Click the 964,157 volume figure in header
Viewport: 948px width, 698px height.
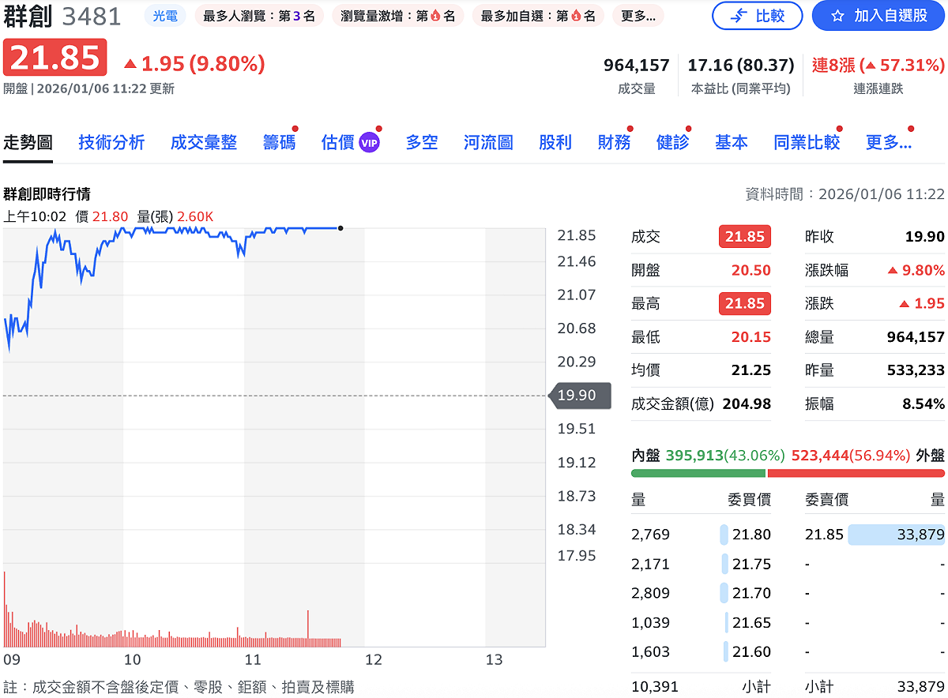pos(637,65)
